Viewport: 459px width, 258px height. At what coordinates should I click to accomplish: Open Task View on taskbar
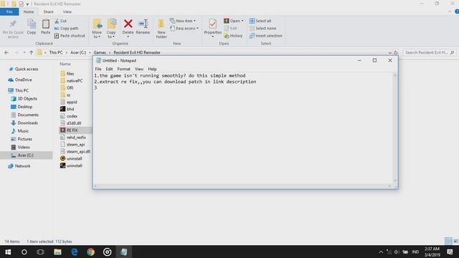pyautogui.click(x=40, y=252)
